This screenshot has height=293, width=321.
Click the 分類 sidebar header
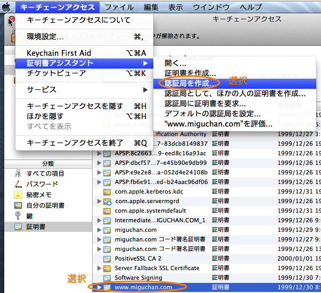coord(48,164)
